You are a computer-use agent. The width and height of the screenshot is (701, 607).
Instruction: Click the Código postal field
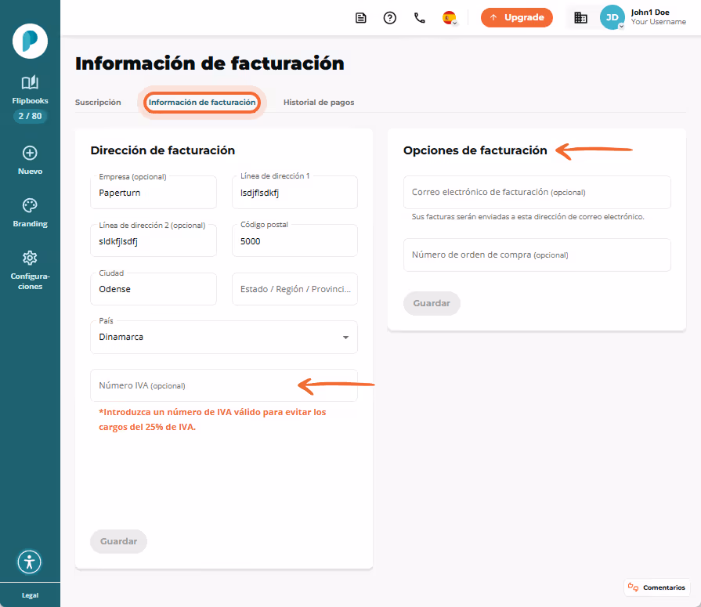click(294, 241)
